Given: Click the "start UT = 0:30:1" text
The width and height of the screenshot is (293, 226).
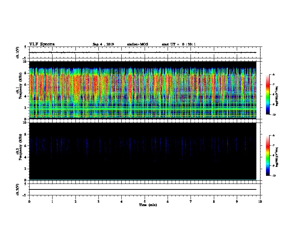Looking at the screenshot, I should (179, 44).
